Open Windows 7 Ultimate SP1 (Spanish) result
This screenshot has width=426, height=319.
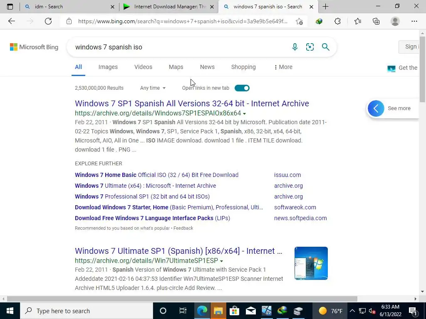coord(178,251)
